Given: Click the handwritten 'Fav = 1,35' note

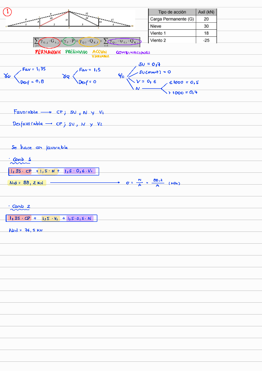Looking at the screenshot, I should [x=34, y=69].
